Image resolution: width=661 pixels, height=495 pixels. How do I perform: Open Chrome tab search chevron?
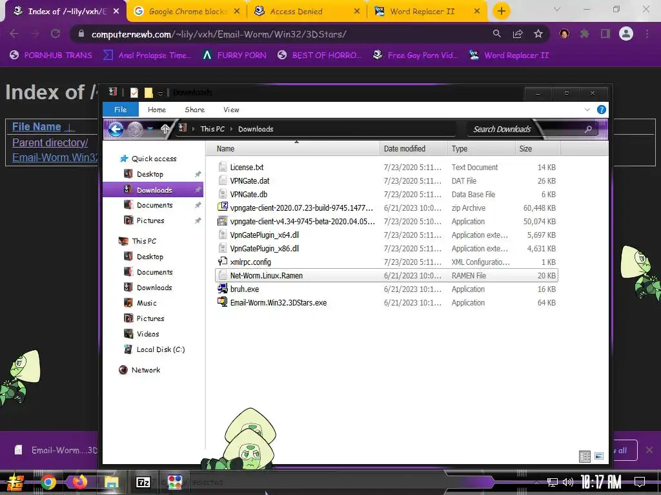point(557,9)
